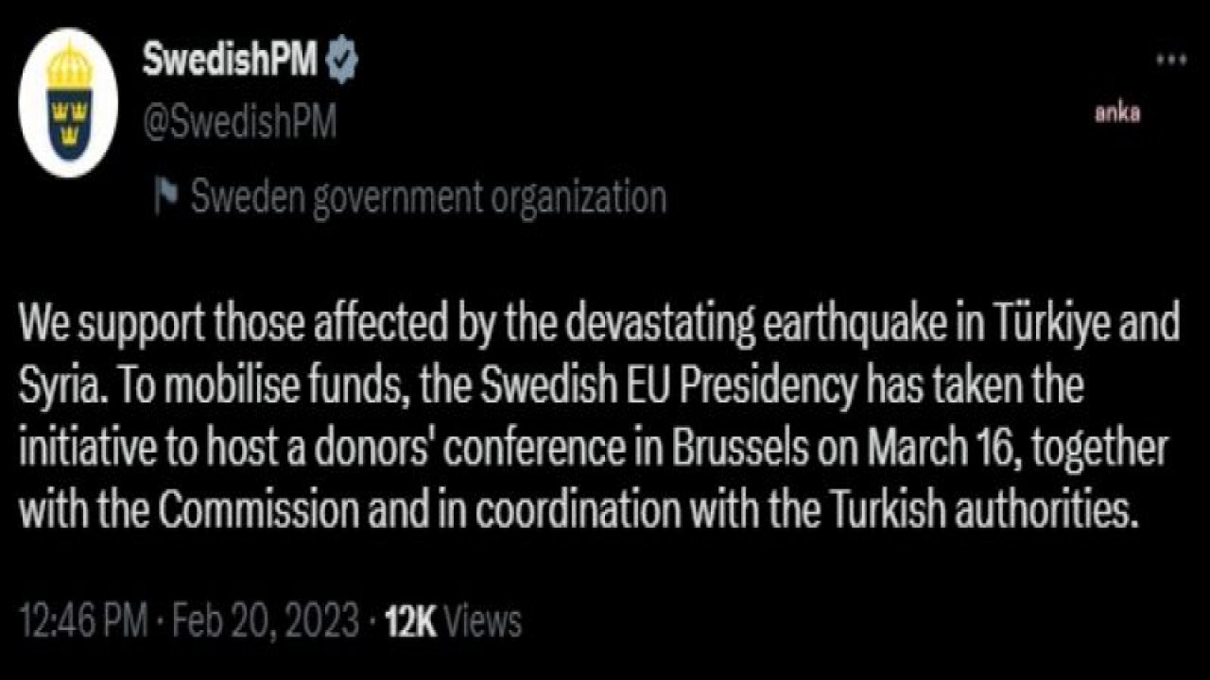Open the 12:46 PM timestamp link
Screen dimensions: 1210x680
tap(83, 621)
